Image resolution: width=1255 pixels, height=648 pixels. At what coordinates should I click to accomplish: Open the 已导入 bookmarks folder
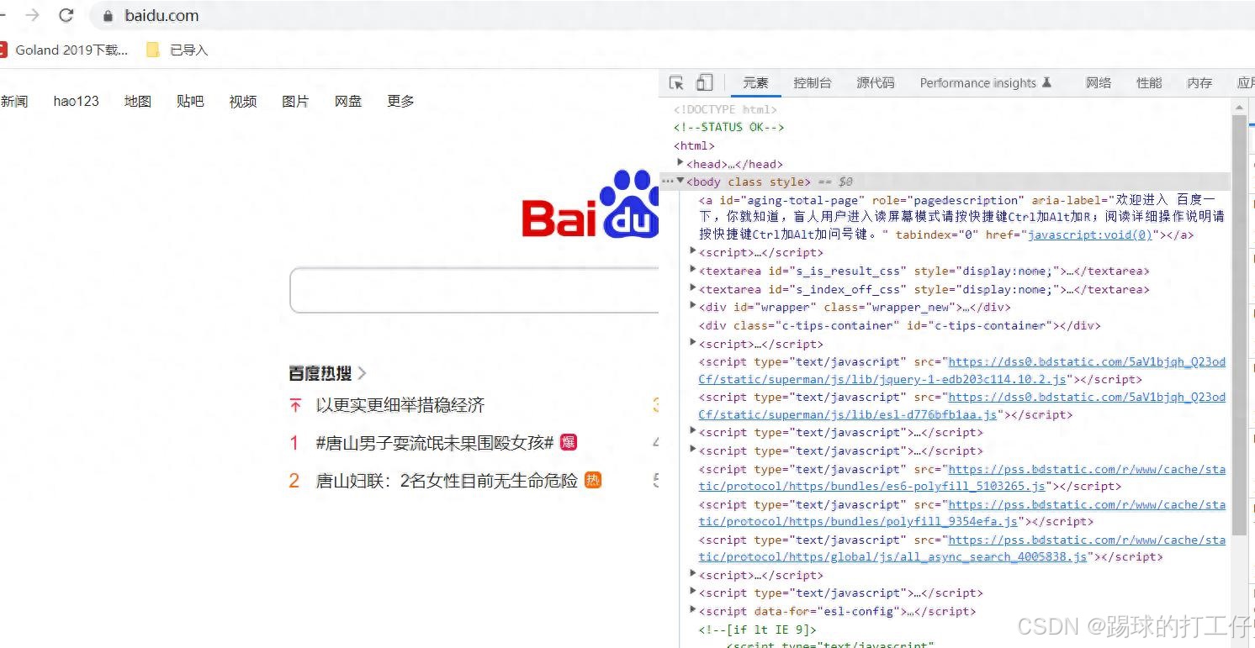177,50
